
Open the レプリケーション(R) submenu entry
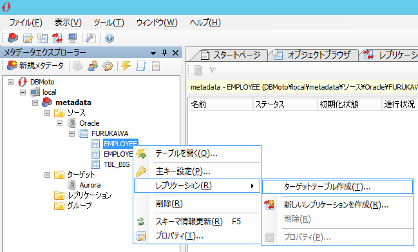(197, 186)
